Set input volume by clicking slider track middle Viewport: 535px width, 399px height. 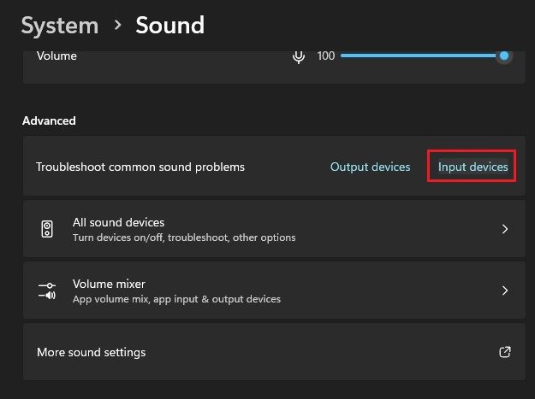click(x=419, y=56)
